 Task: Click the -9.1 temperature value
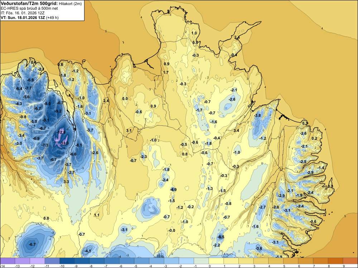coord(46,120)
